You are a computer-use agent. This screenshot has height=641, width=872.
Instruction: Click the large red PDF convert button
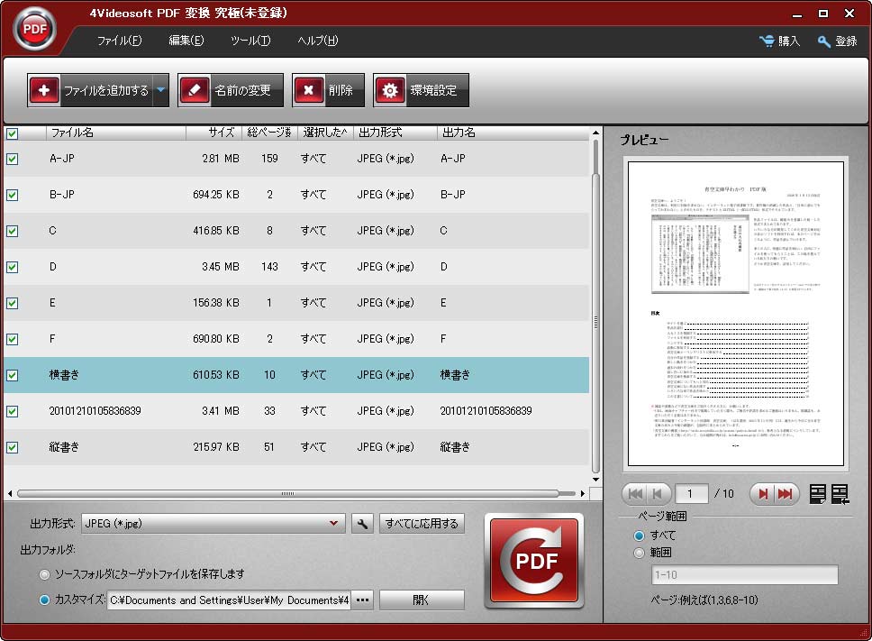(x=534, y=560)
